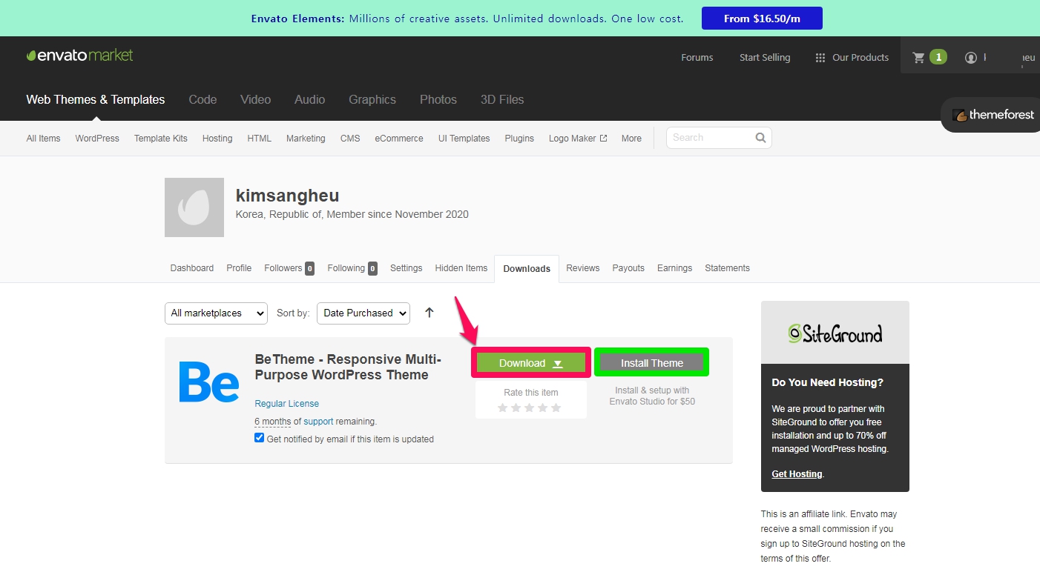Select the Graphics category
1040x572 pixels.
[372, 99]
